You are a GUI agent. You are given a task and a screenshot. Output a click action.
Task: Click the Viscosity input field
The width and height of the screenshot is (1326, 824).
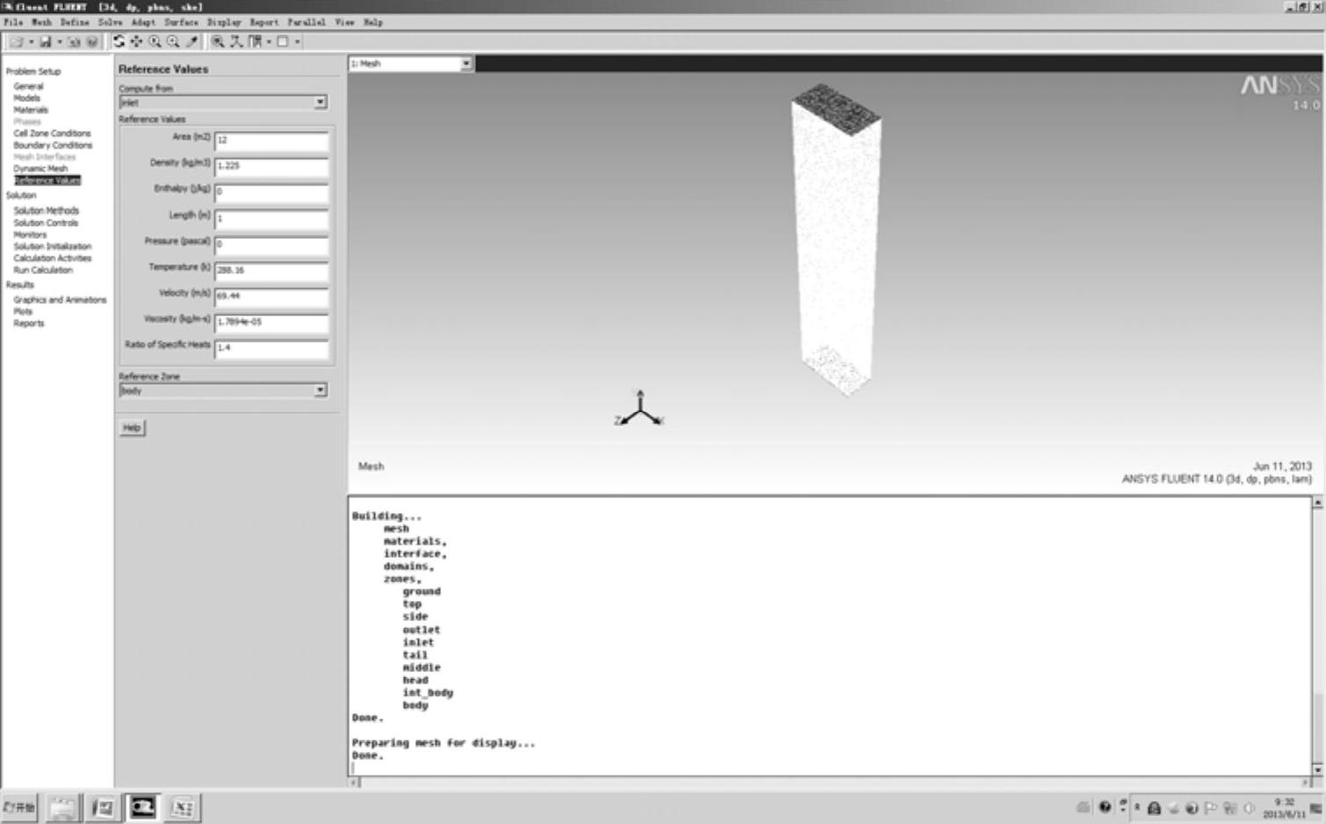click(x=272, y=322)
